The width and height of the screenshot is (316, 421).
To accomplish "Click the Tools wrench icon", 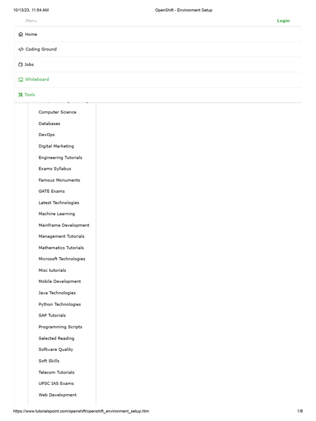I will pos(21,95).
